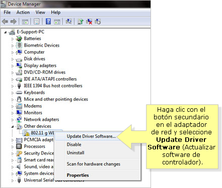
Task: Select the DVD/CD-ROM drives label
Action: pos(45,72)
